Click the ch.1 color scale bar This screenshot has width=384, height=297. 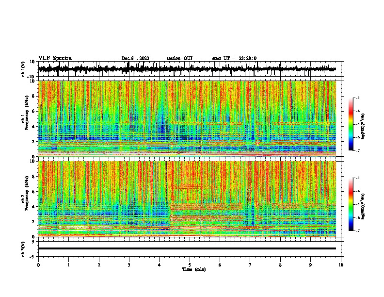pyautogui.click(x=351, y=124)
